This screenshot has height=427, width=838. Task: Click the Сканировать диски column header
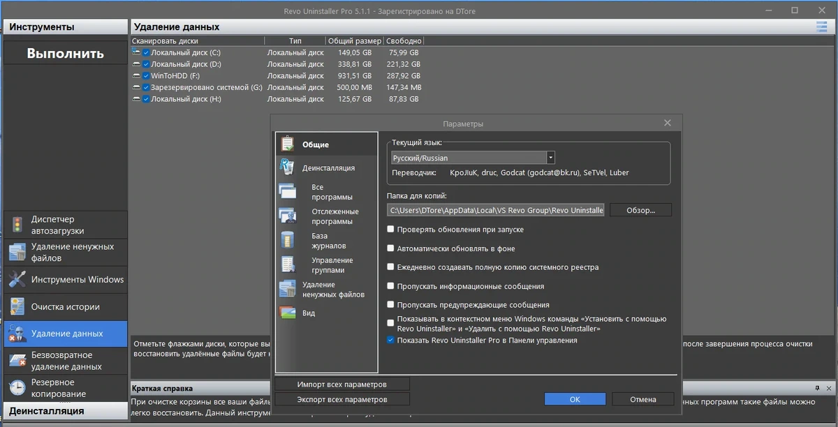tap(198, 41)
